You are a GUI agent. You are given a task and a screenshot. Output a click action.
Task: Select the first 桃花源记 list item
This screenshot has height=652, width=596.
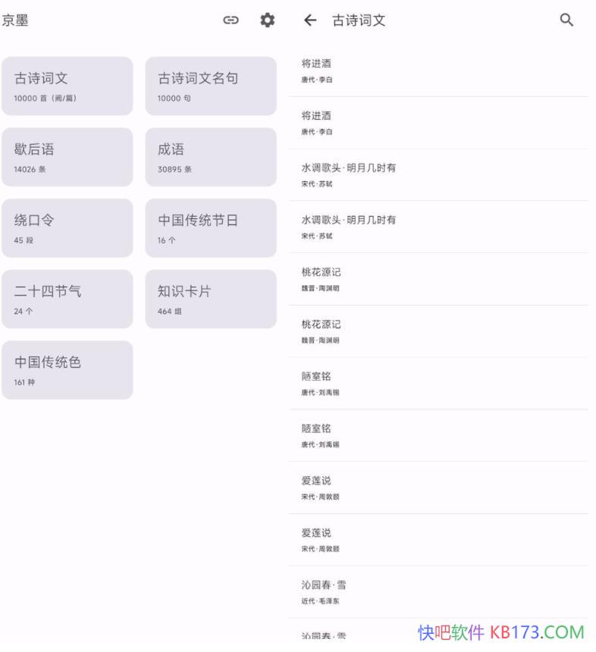[x=438, y=279]
